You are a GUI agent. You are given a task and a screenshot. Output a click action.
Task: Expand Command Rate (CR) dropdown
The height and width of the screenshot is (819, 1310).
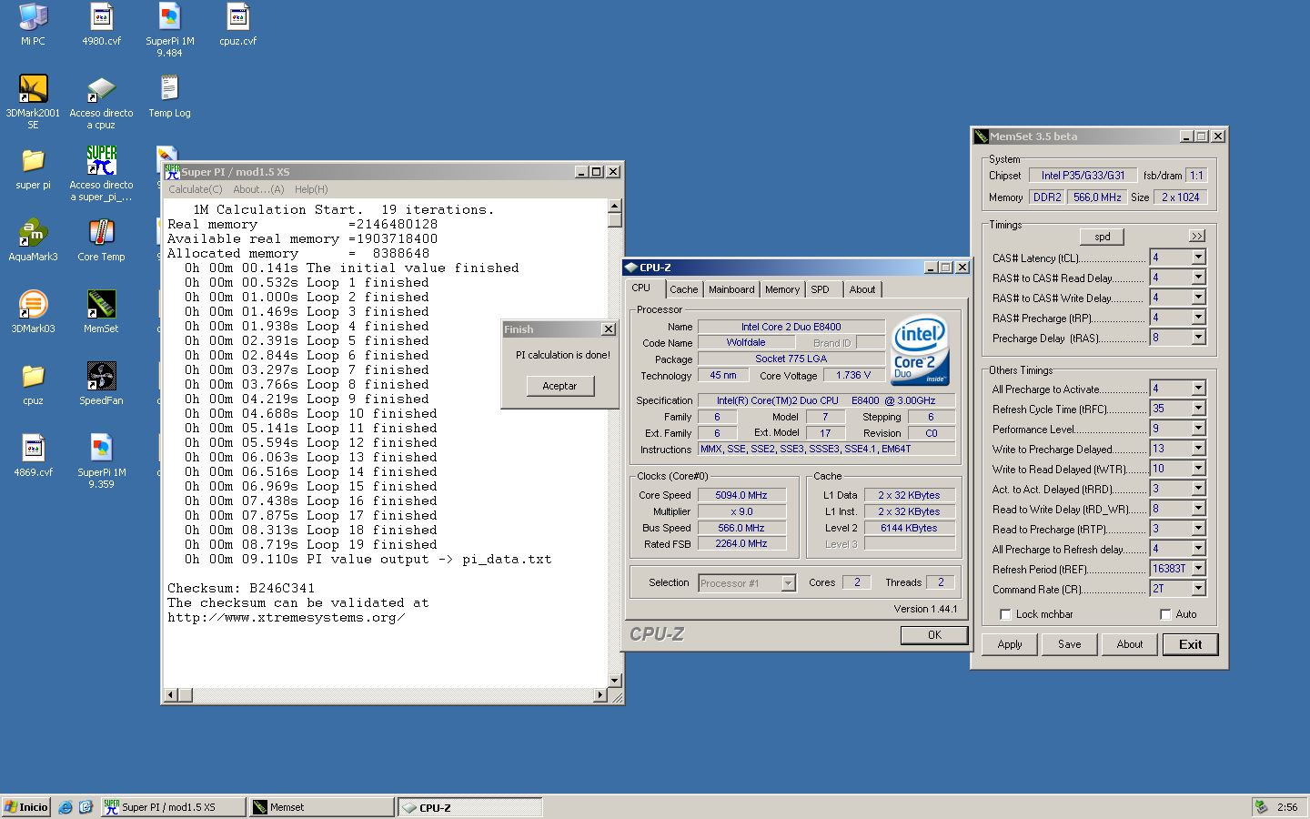1198,589
